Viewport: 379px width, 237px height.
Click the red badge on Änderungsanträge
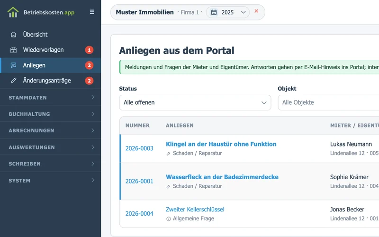[89, 81]
